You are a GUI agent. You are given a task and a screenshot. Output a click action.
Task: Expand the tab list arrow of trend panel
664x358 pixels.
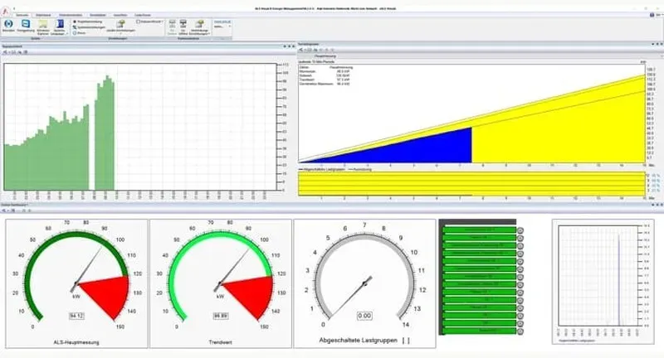(x=662, y=56)
